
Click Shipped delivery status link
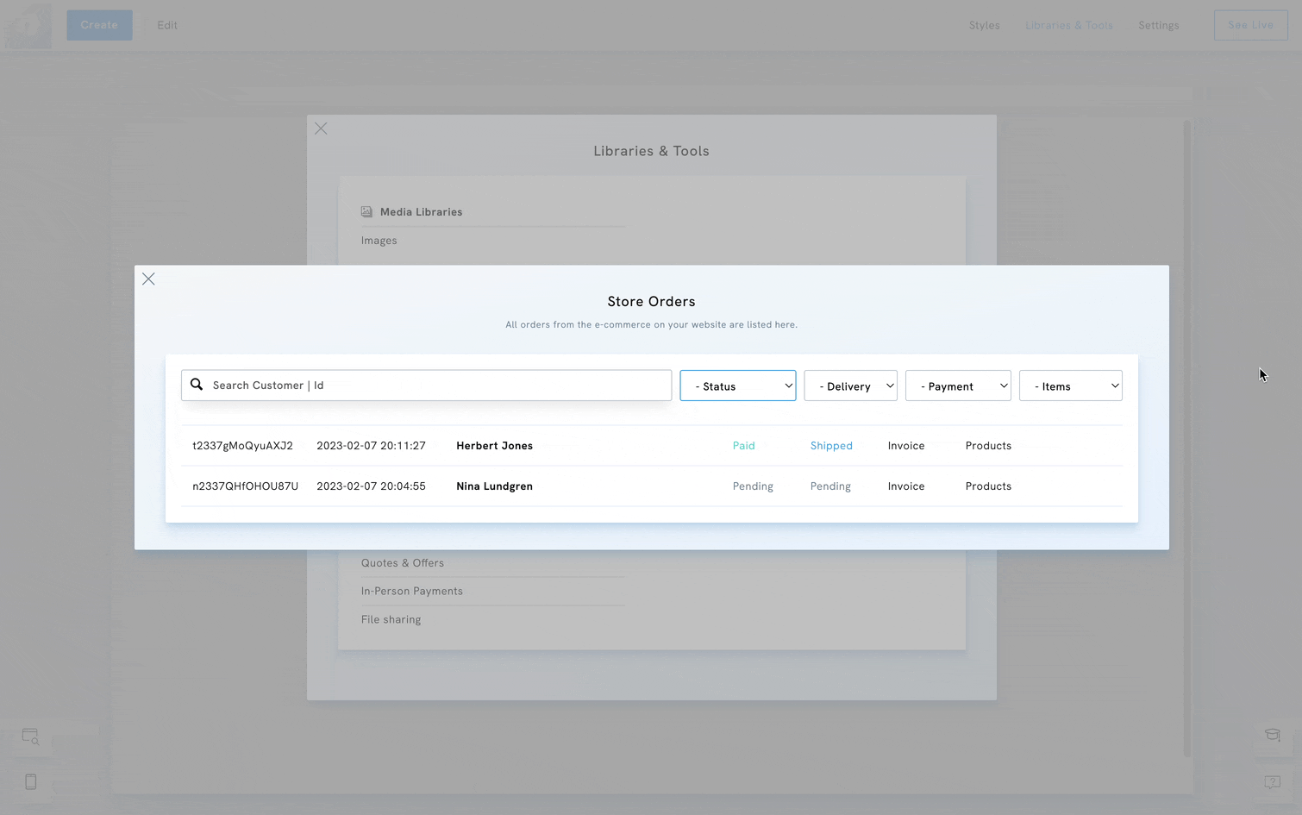[x=831, y=446]
